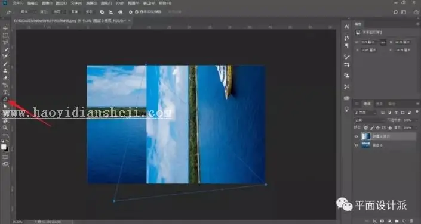
Task: Open the 滤镜 (Filter) menu
Action: click(106, 3)
